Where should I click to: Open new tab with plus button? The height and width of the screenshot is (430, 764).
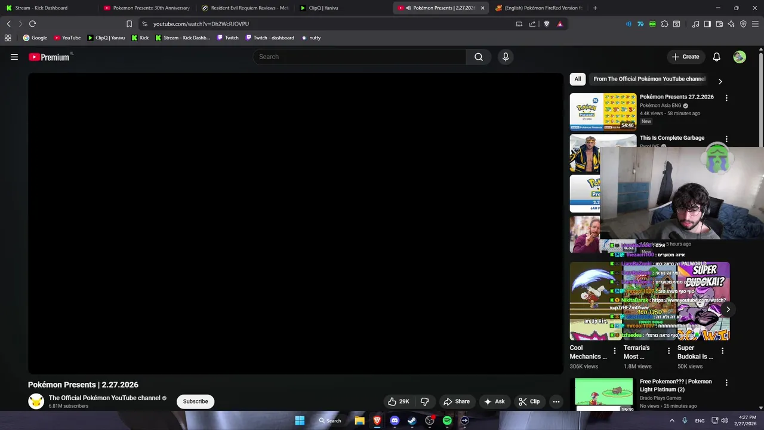pyautogui.click(x=595, y=8)
